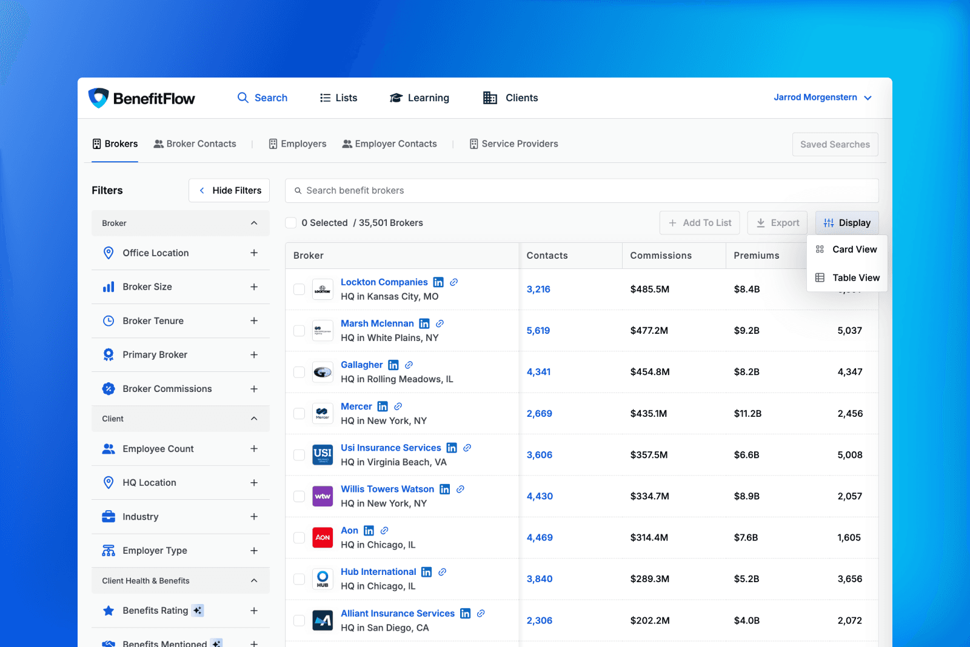Screen dimensions: 970x647
Task: Click the BenefitFlow shield logo
Action: [x=99, y=98]
